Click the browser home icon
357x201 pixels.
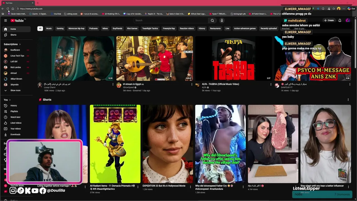(x=13, y=9)
